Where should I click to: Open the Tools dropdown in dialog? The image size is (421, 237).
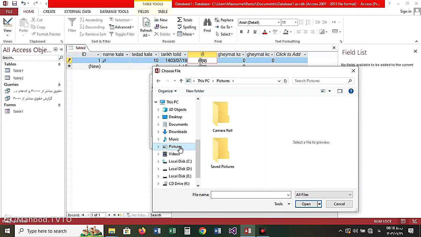click(x=282, y=204)
